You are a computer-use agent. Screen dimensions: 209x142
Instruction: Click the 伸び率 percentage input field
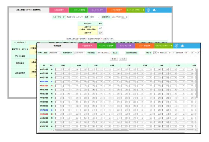pyautogui.click(x=155, y=53)
